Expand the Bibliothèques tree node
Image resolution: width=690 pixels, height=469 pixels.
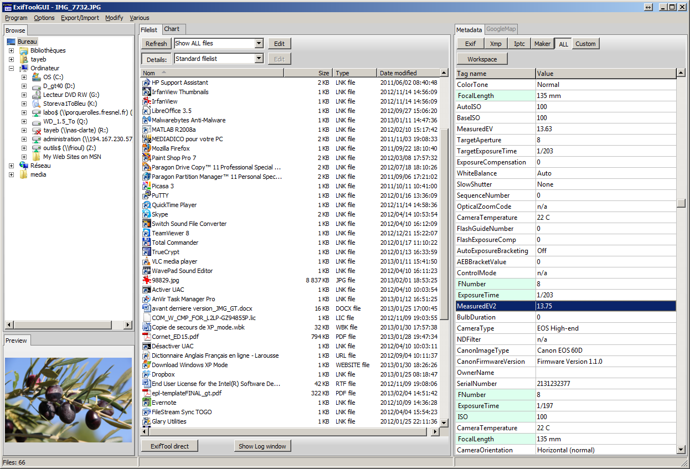(x=11, y=50)
